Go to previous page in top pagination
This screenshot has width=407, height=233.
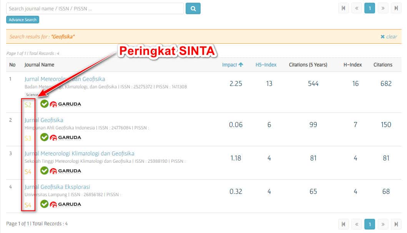click(357, 8)
